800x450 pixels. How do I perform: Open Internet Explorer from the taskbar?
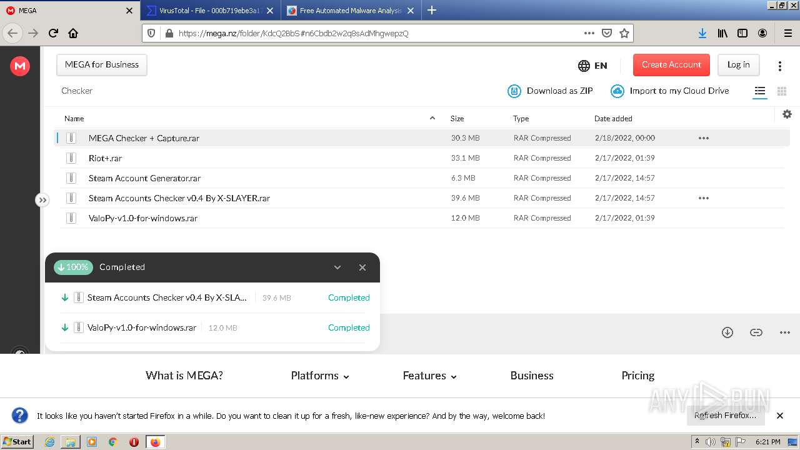pyautogui.click(x=49, y=442)
